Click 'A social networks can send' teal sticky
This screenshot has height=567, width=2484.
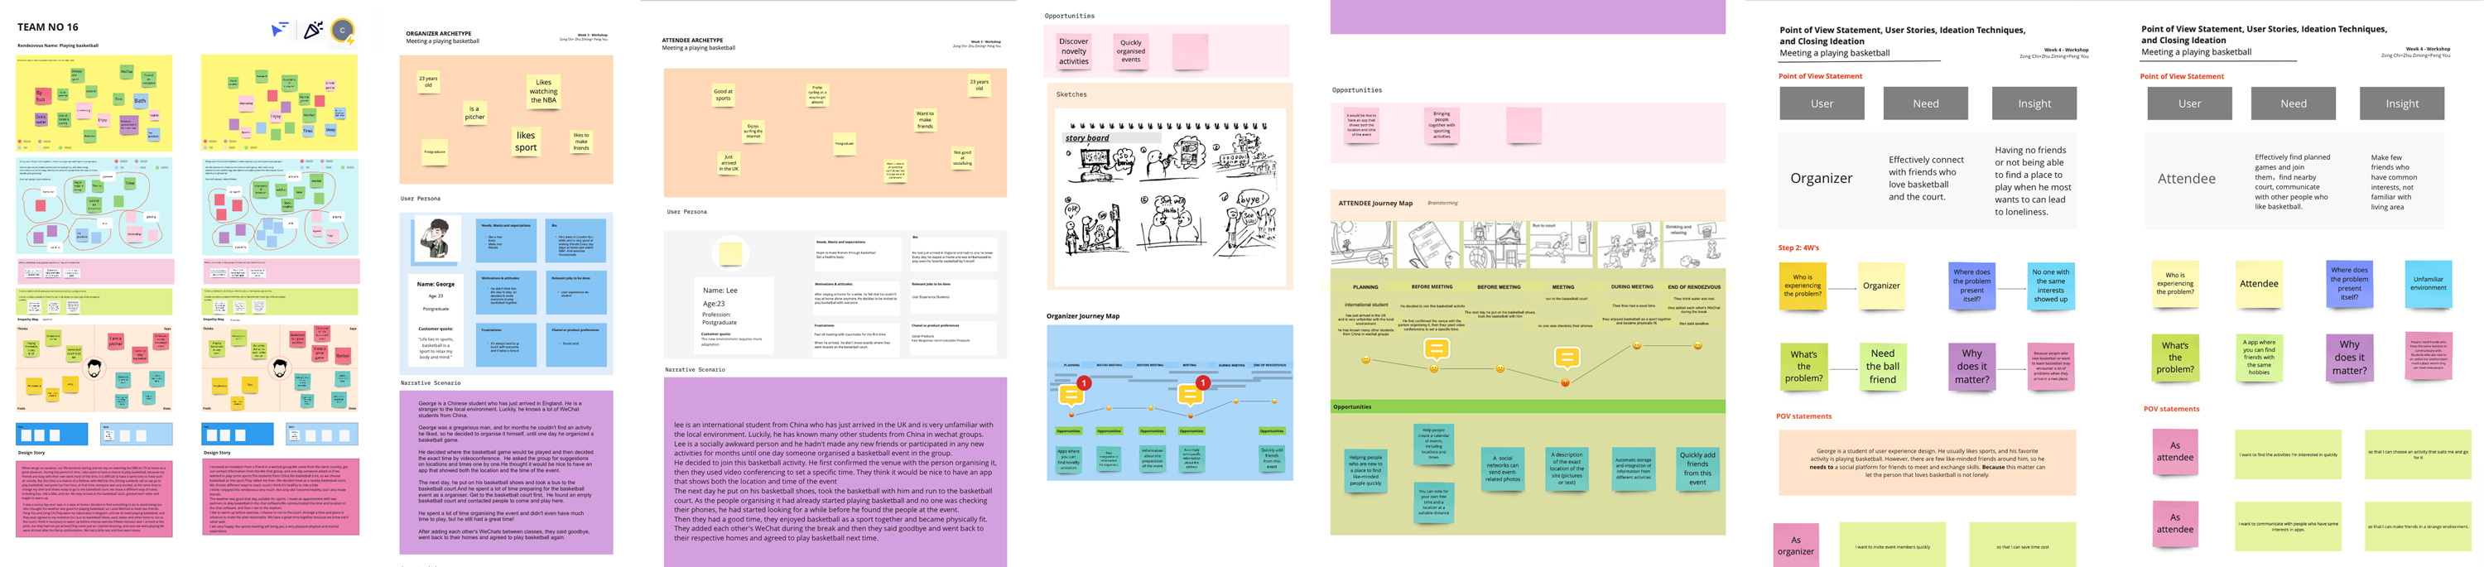tap(1502, 468)
